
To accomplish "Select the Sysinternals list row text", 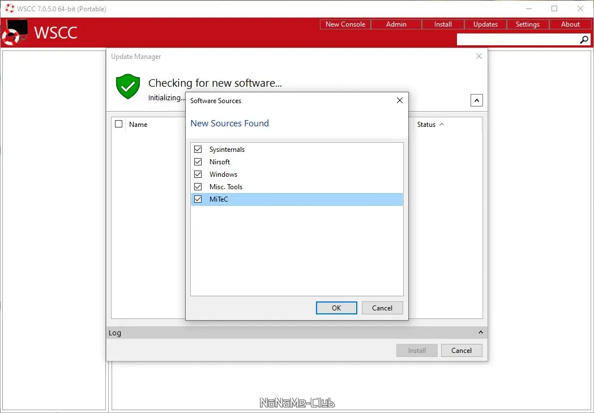I will click(227, 150).
